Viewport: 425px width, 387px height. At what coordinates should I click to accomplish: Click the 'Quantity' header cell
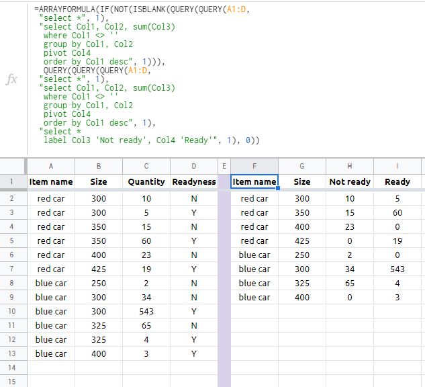pos(146,181)
